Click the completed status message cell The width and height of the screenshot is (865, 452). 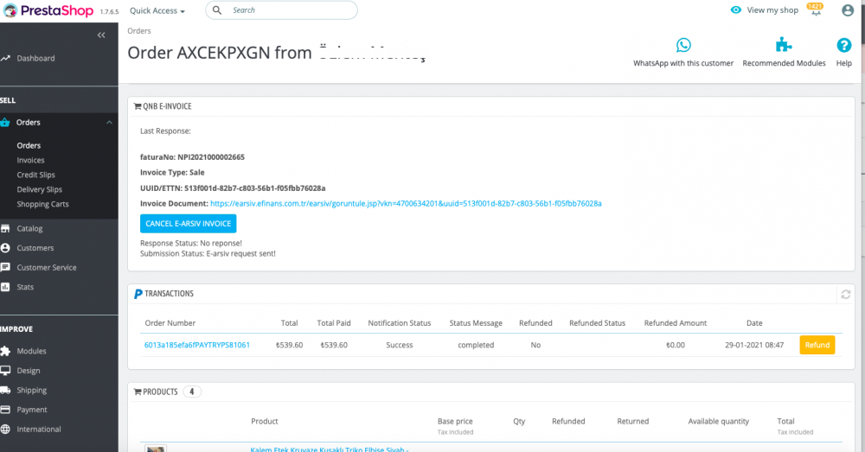tap(476, 345)
